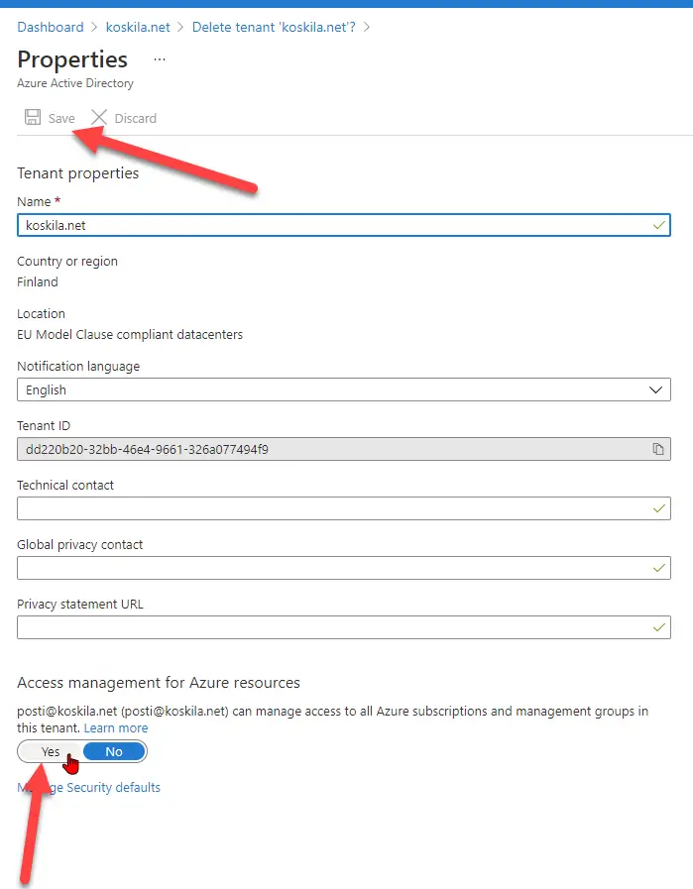
Task: Open the ellipsis more options menu
Action: click(160, 59)
